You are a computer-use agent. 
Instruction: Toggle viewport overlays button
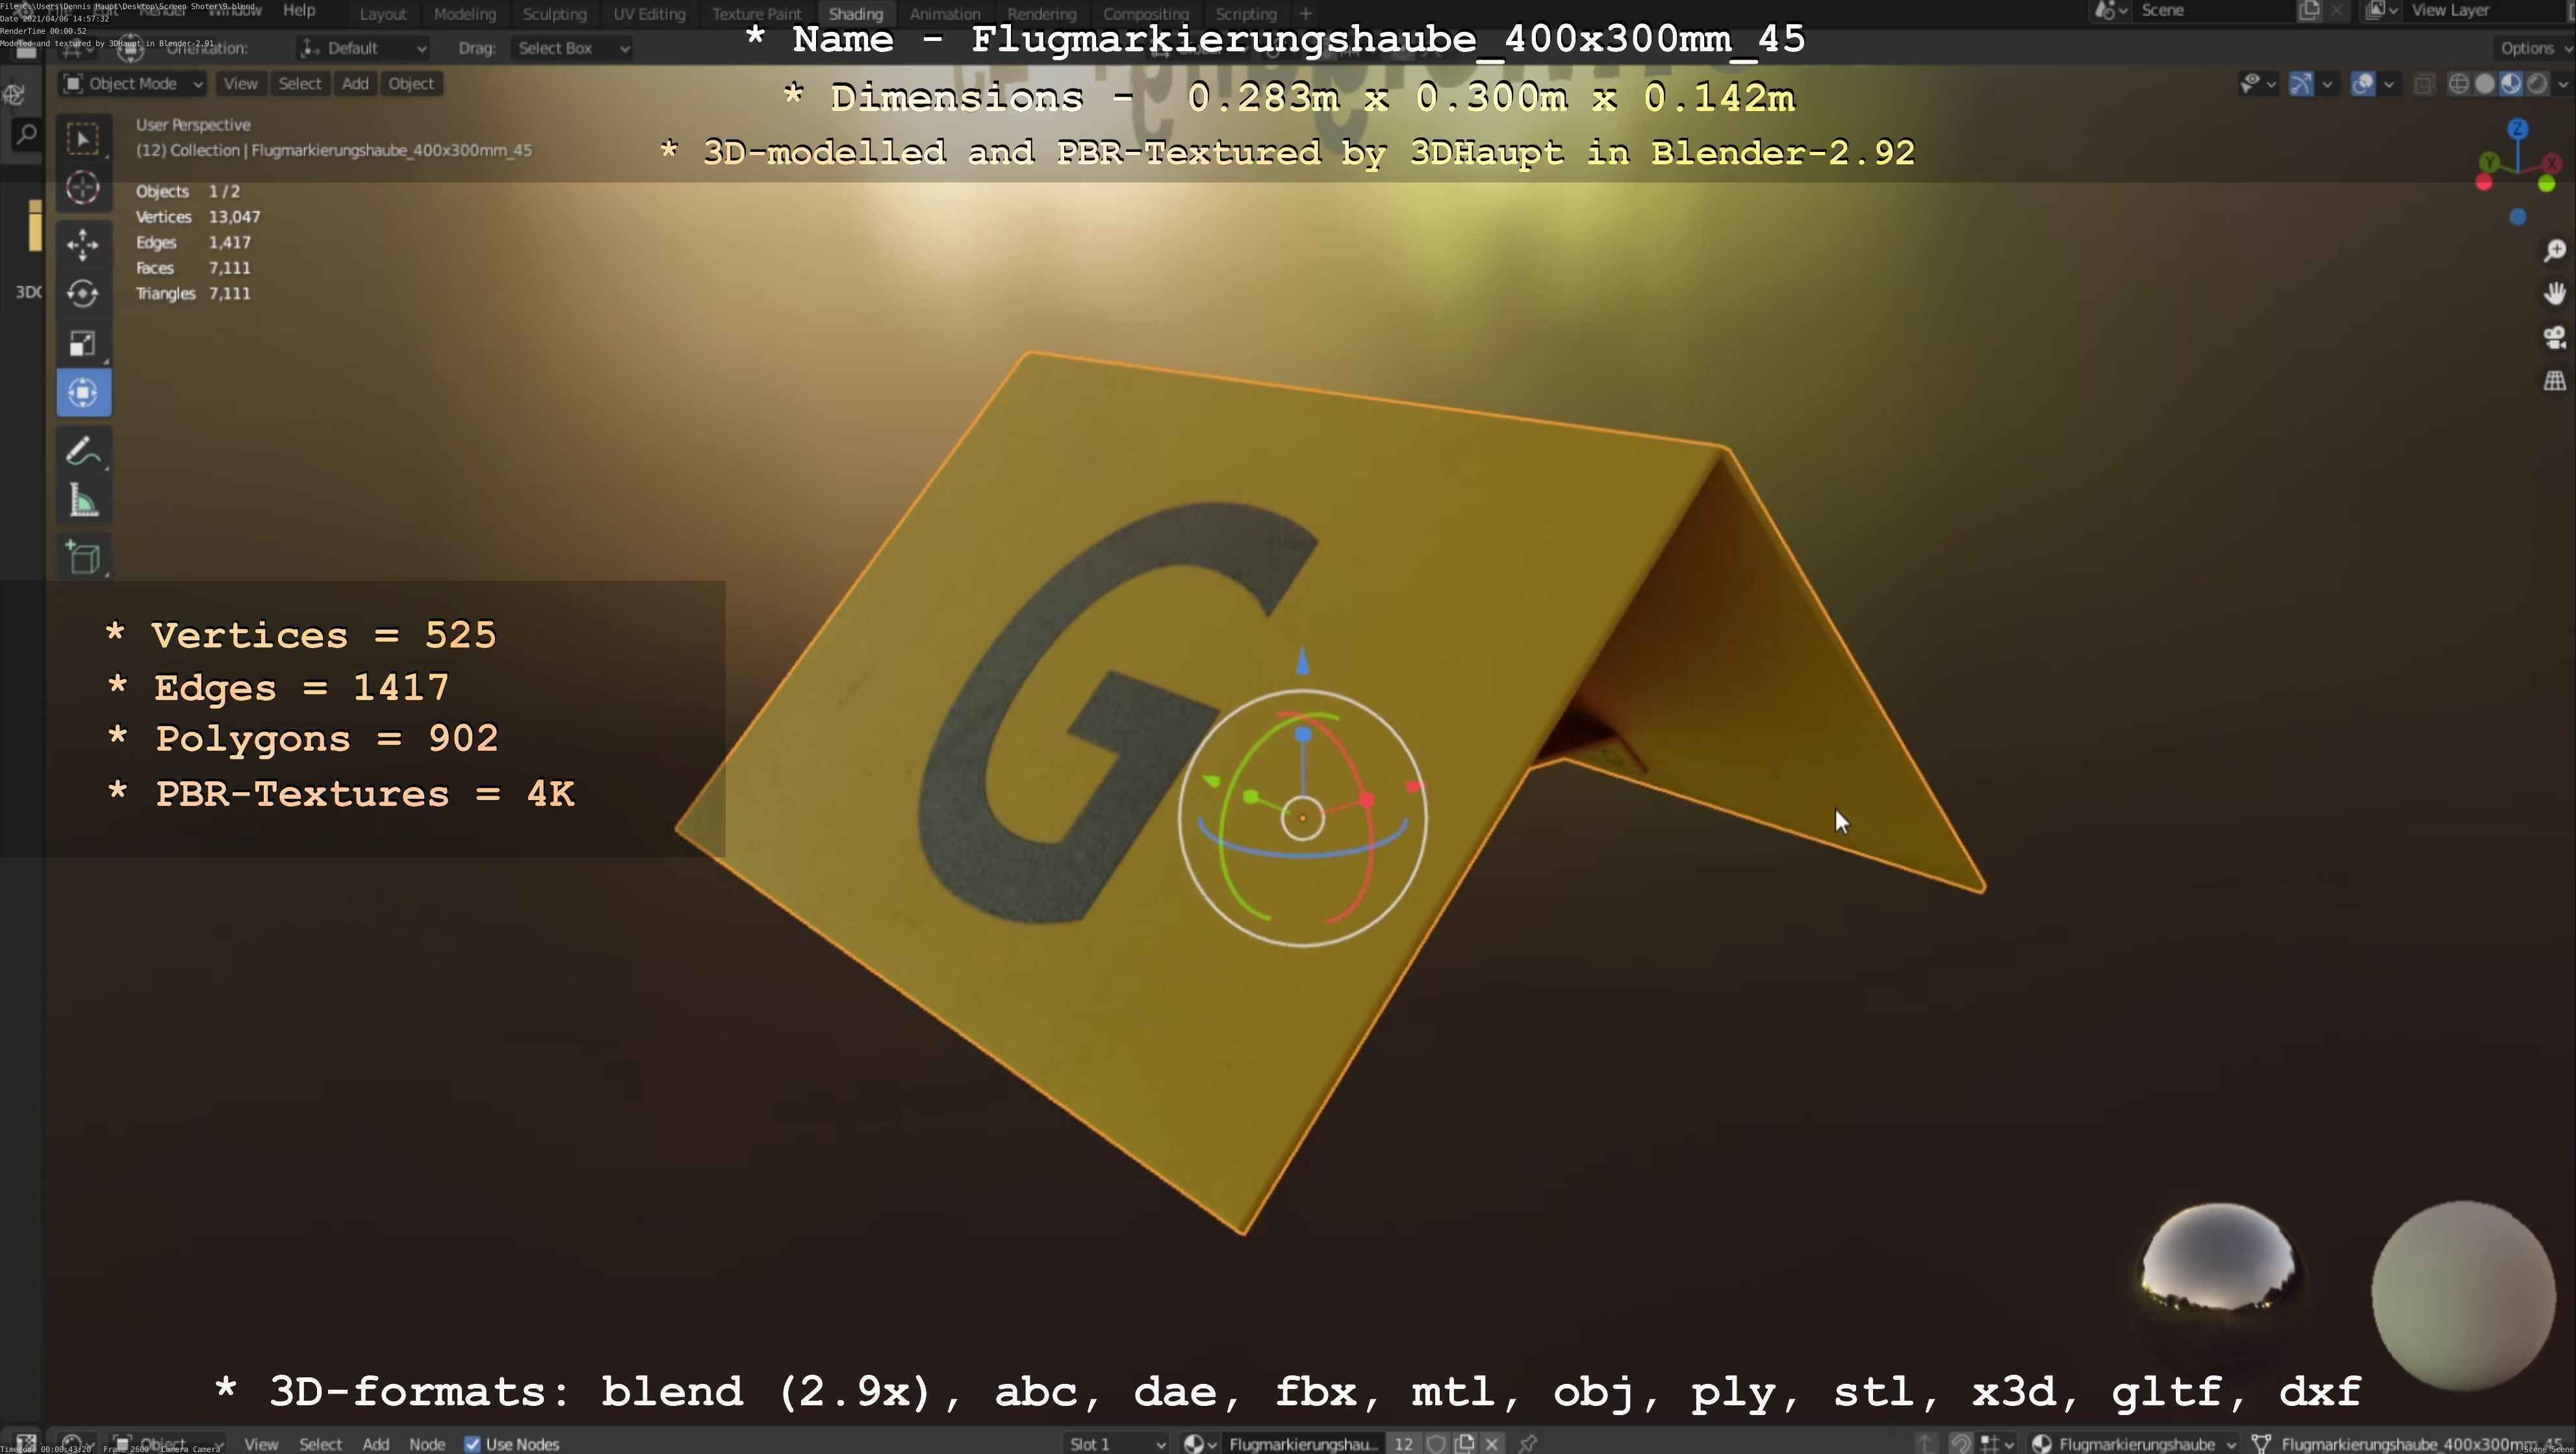[2363, 84]
